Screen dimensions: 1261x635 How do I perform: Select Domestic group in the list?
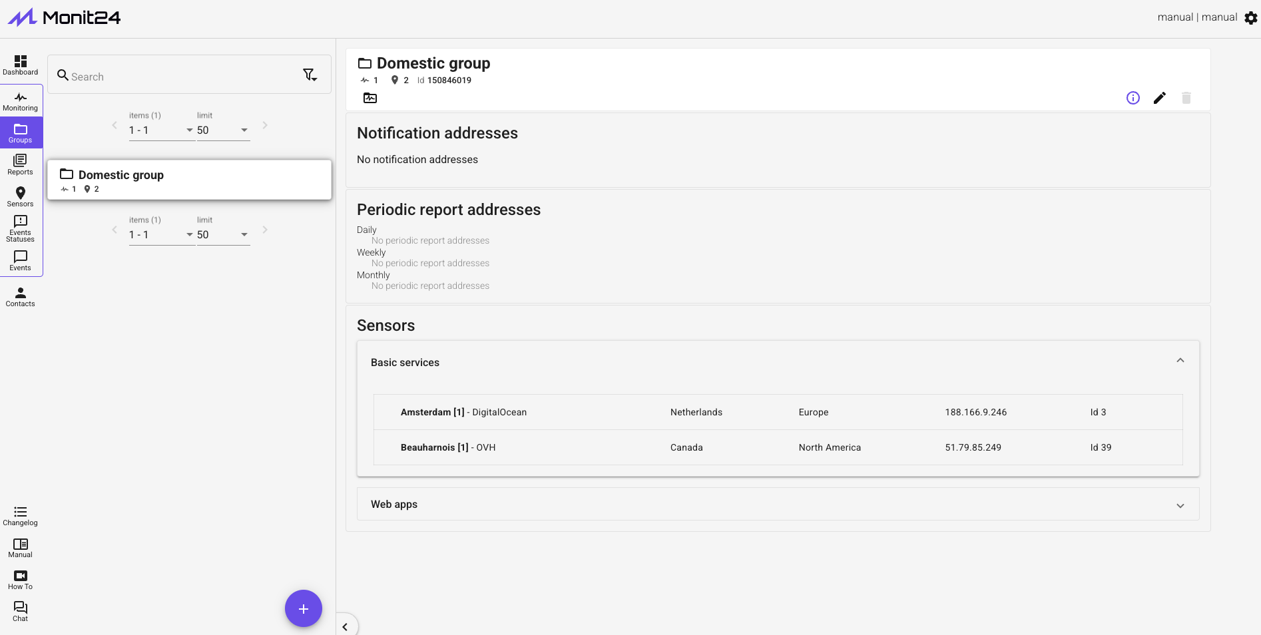tap(189, 180)
